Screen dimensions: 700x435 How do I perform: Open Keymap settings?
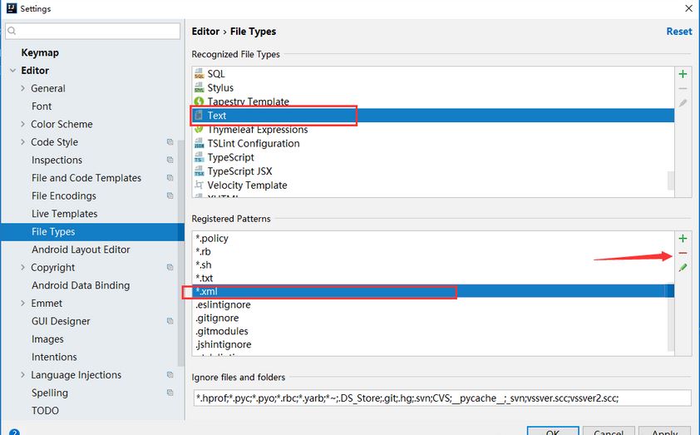(x=40, y=52)
